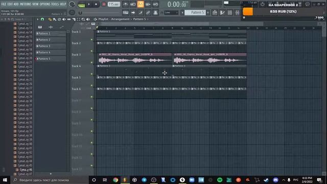The image size is (327, 184).
Task: Open the EDIT menu
Action: pyautogui.click(x=10, y=4)
